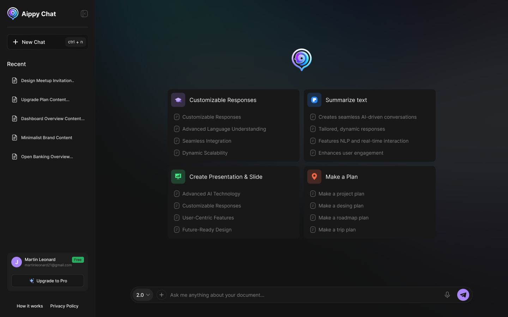Click the blue Summarize text card icon
Image resolution: width=508 pixels, height=317 pixels.
coord(314,100)
